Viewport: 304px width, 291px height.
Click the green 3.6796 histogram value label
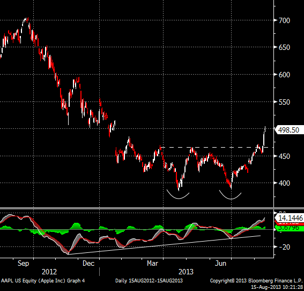coord(290,228)
